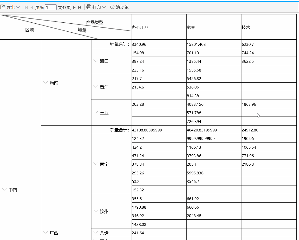Click the 销量 header label

coord(82,30)
